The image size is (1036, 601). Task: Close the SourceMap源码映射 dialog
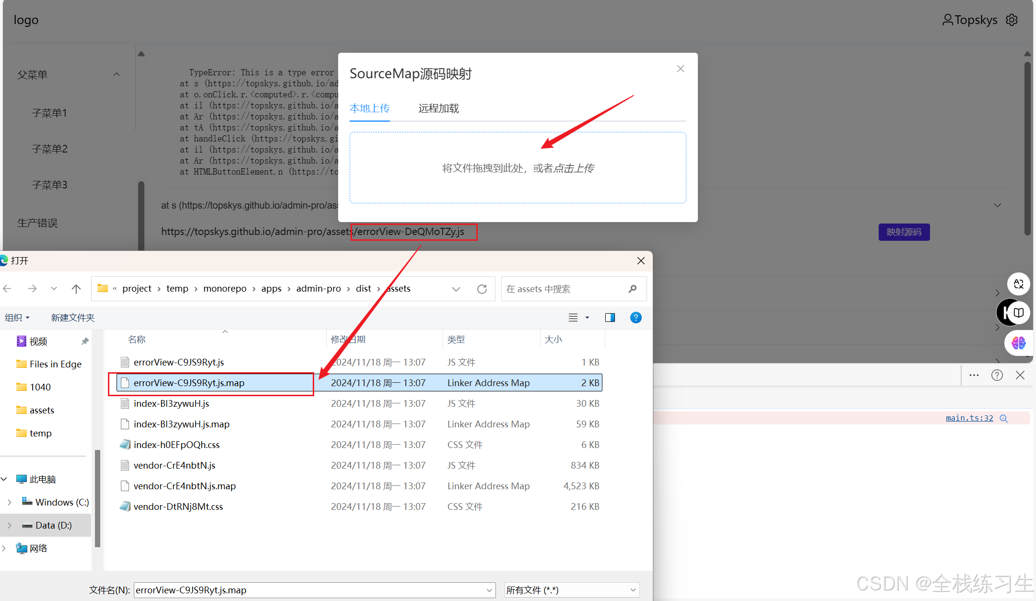[680, 69]
